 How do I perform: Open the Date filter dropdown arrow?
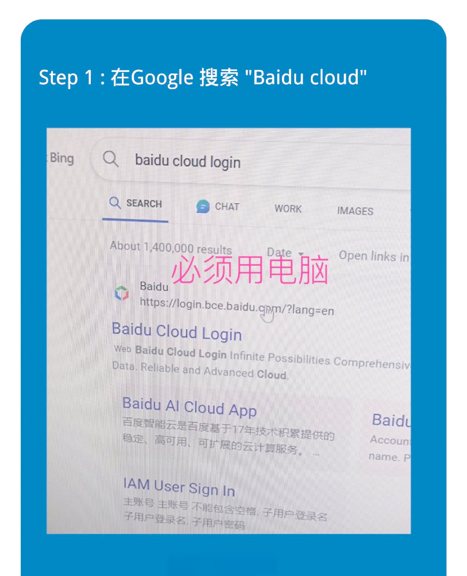pyautogui.click(x=301, y=254)
